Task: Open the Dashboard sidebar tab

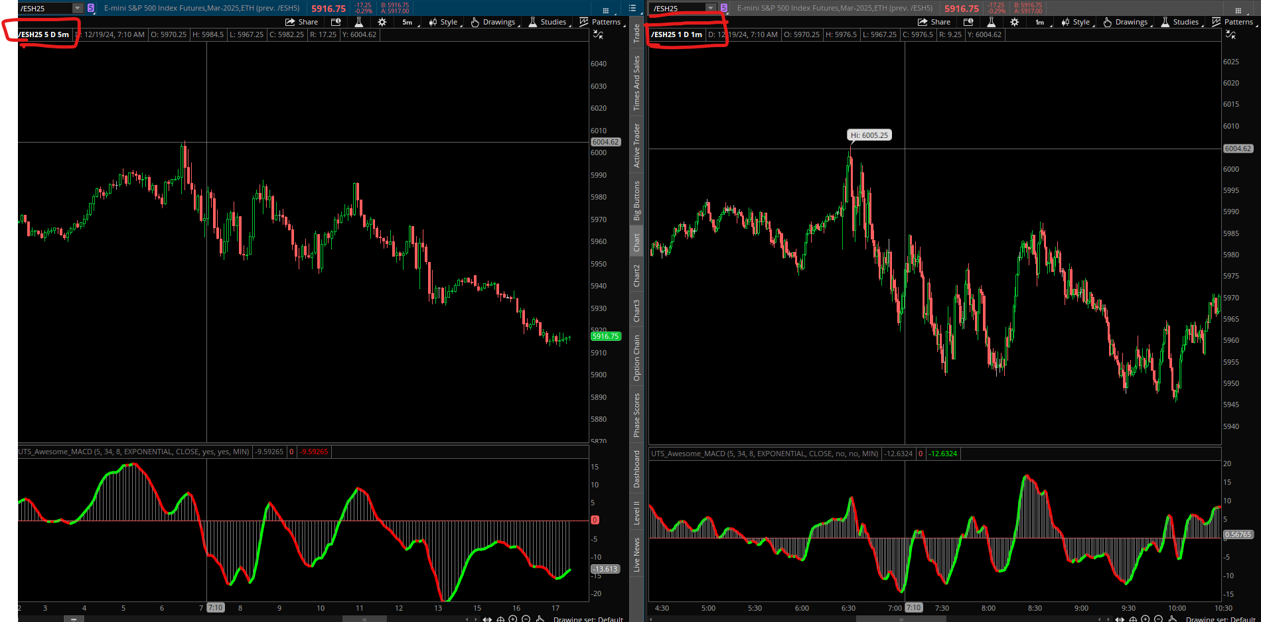Action: click(x=636, y=469)
